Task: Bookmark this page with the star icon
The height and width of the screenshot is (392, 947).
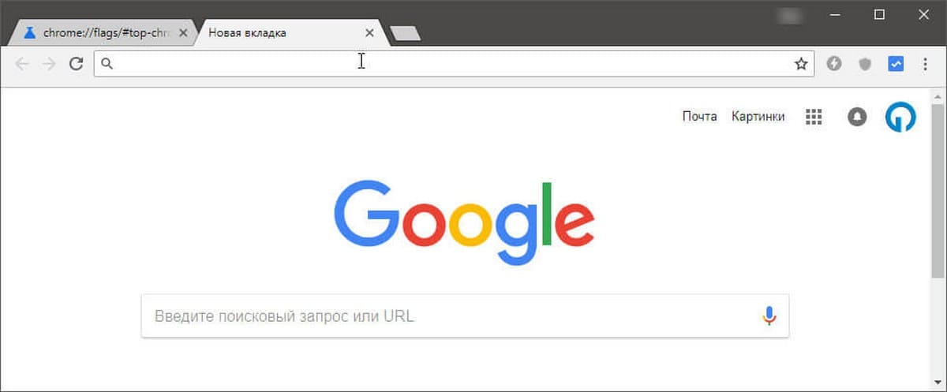Action: 801,64
